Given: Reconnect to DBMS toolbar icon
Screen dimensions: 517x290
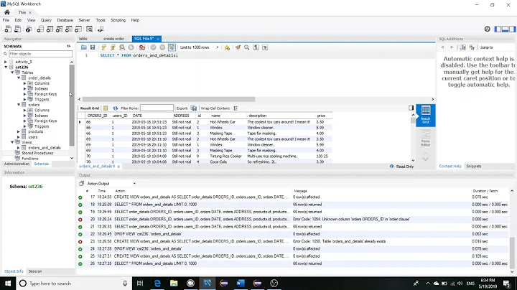Looking at the screenshot, I should 101,29.
